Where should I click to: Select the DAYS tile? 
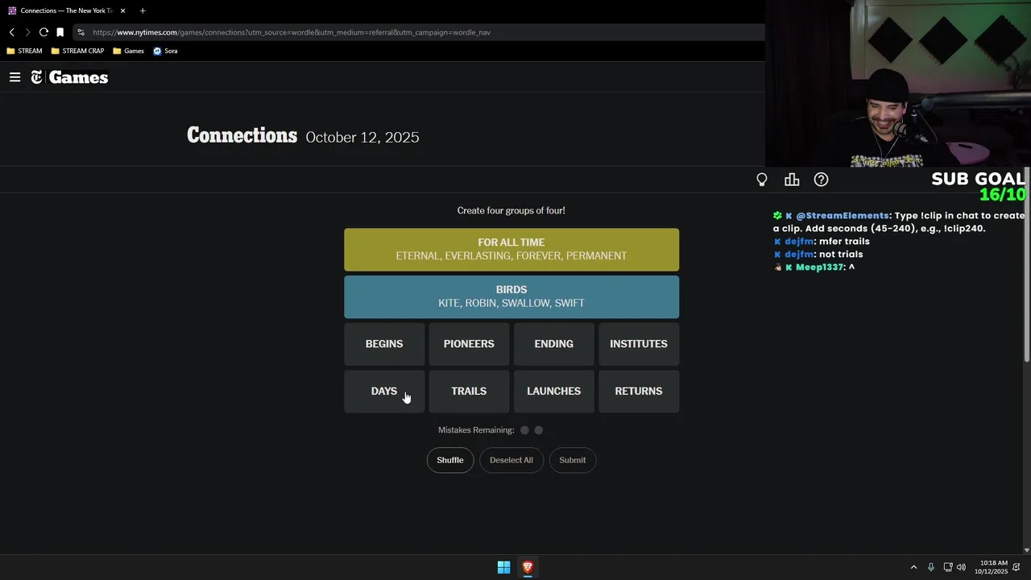384,391
